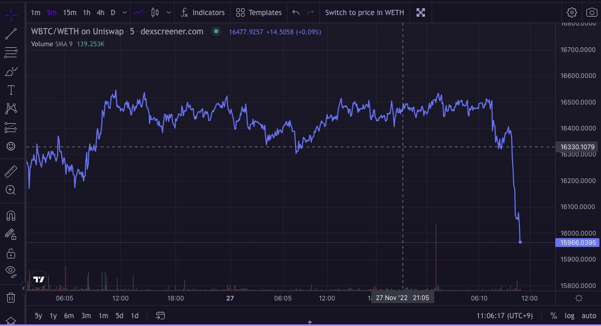Switch to the 15m timeframe
The image size is (601, 326).
tap(70, 12)
